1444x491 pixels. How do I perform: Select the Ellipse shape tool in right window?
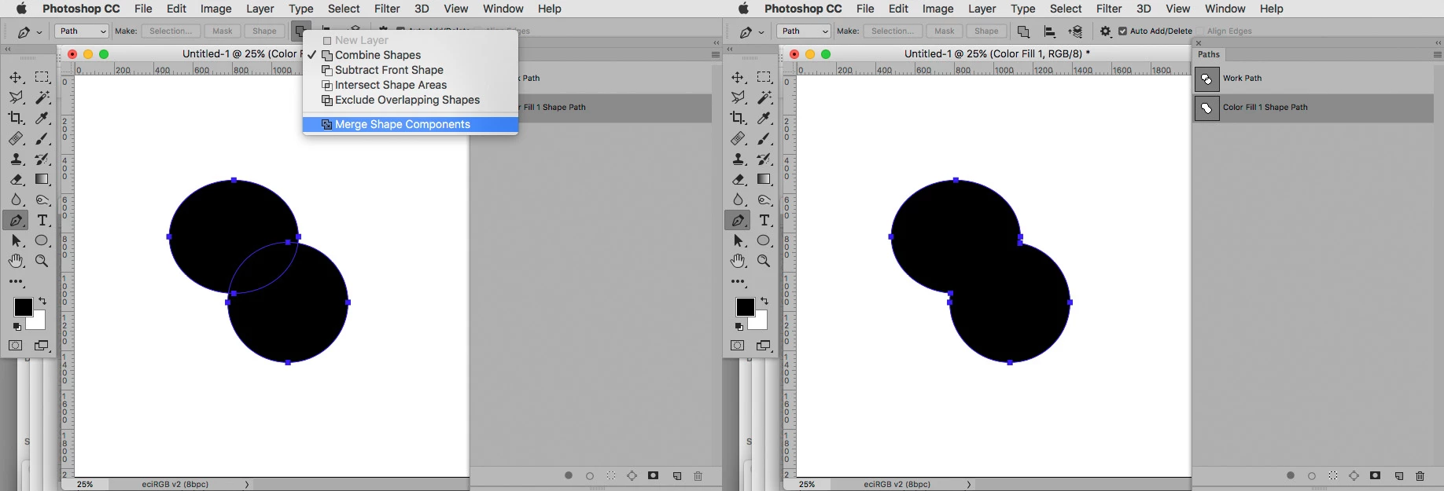point(764,240)
